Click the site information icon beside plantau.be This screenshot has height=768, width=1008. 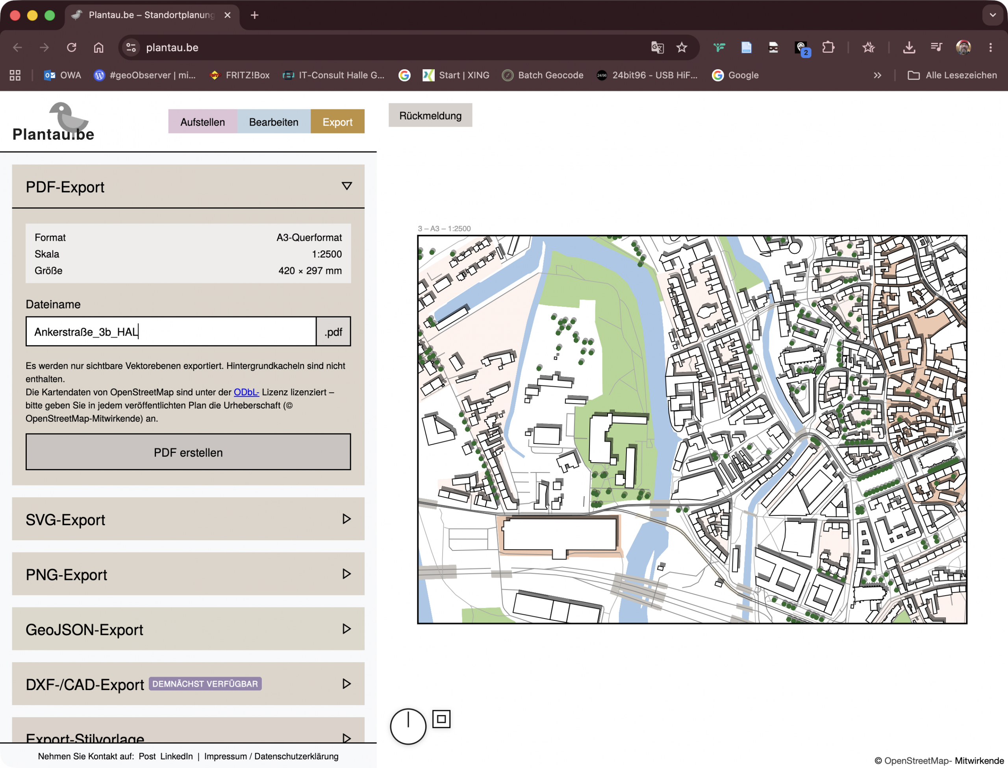132,48
